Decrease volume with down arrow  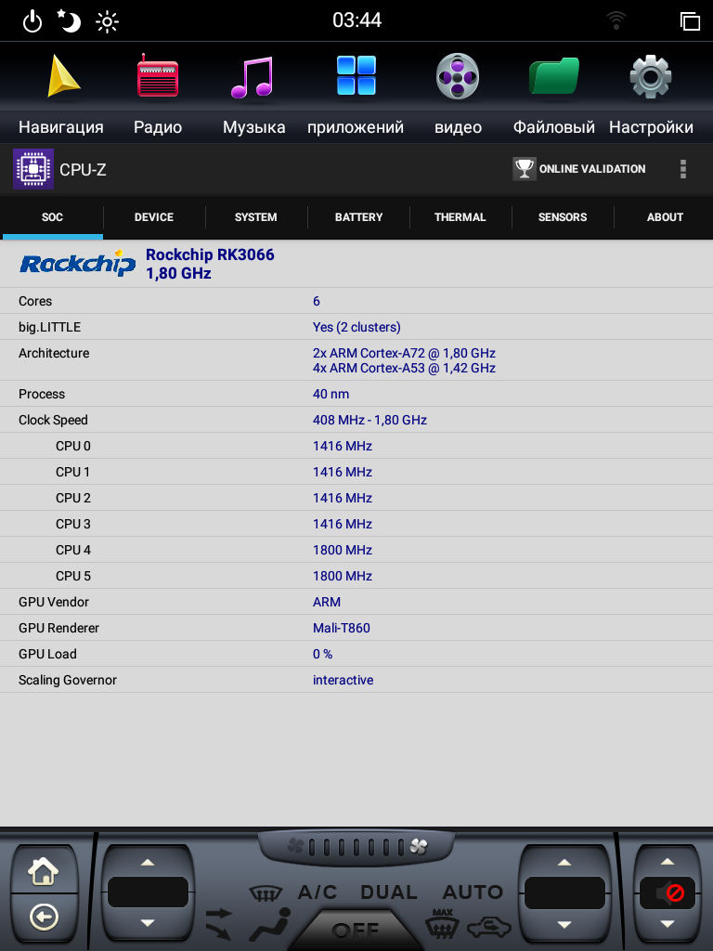(x=668, y=924)
